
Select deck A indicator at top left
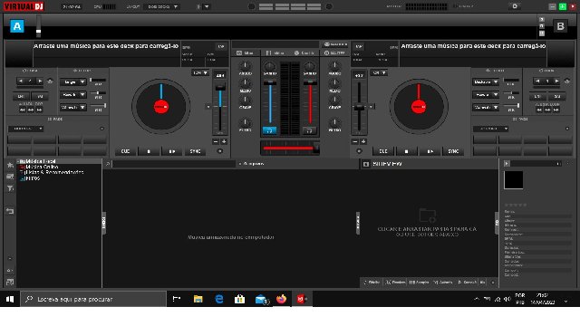pos(17,26)
